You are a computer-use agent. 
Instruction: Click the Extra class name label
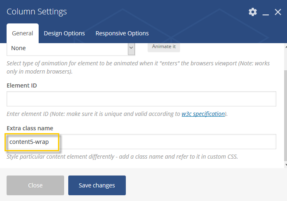pos(30,128)
